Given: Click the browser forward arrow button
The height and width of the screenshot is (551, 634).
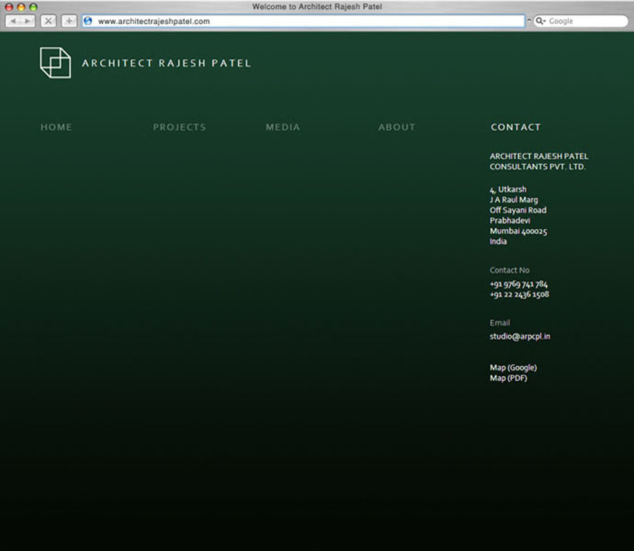Looking at the screenshot, I should point(27,21).
